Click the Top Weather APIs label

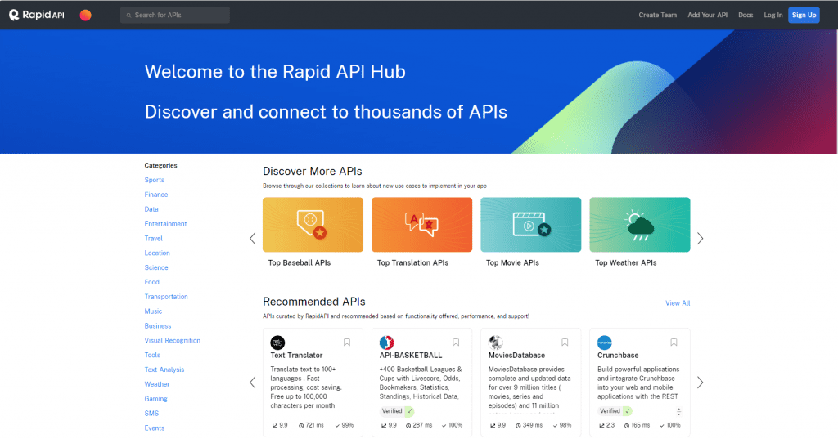(626, 262)
